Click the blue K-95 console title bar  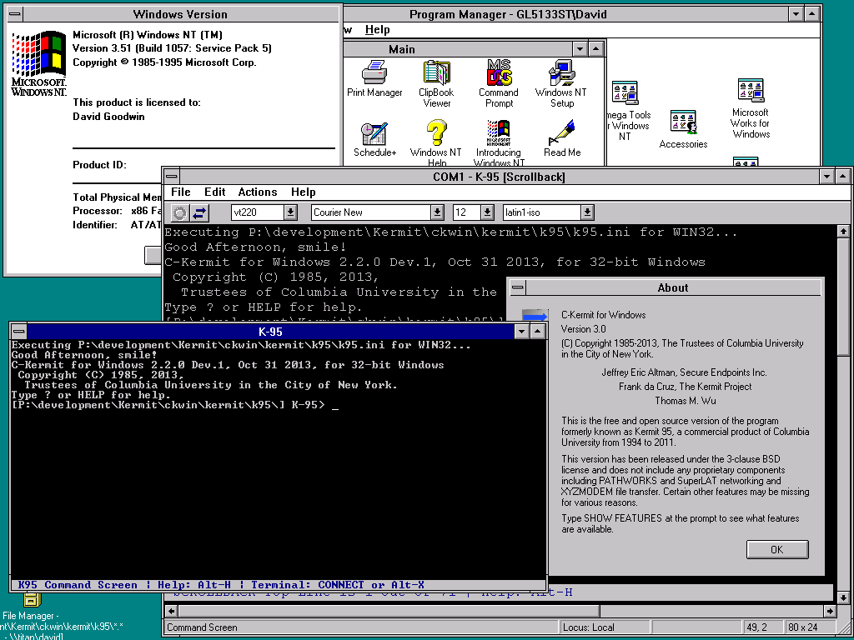click(x=270, y=331)
